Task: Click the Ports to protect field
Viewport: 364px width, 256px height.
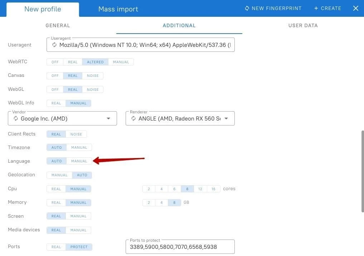Action: coord(180,247)
